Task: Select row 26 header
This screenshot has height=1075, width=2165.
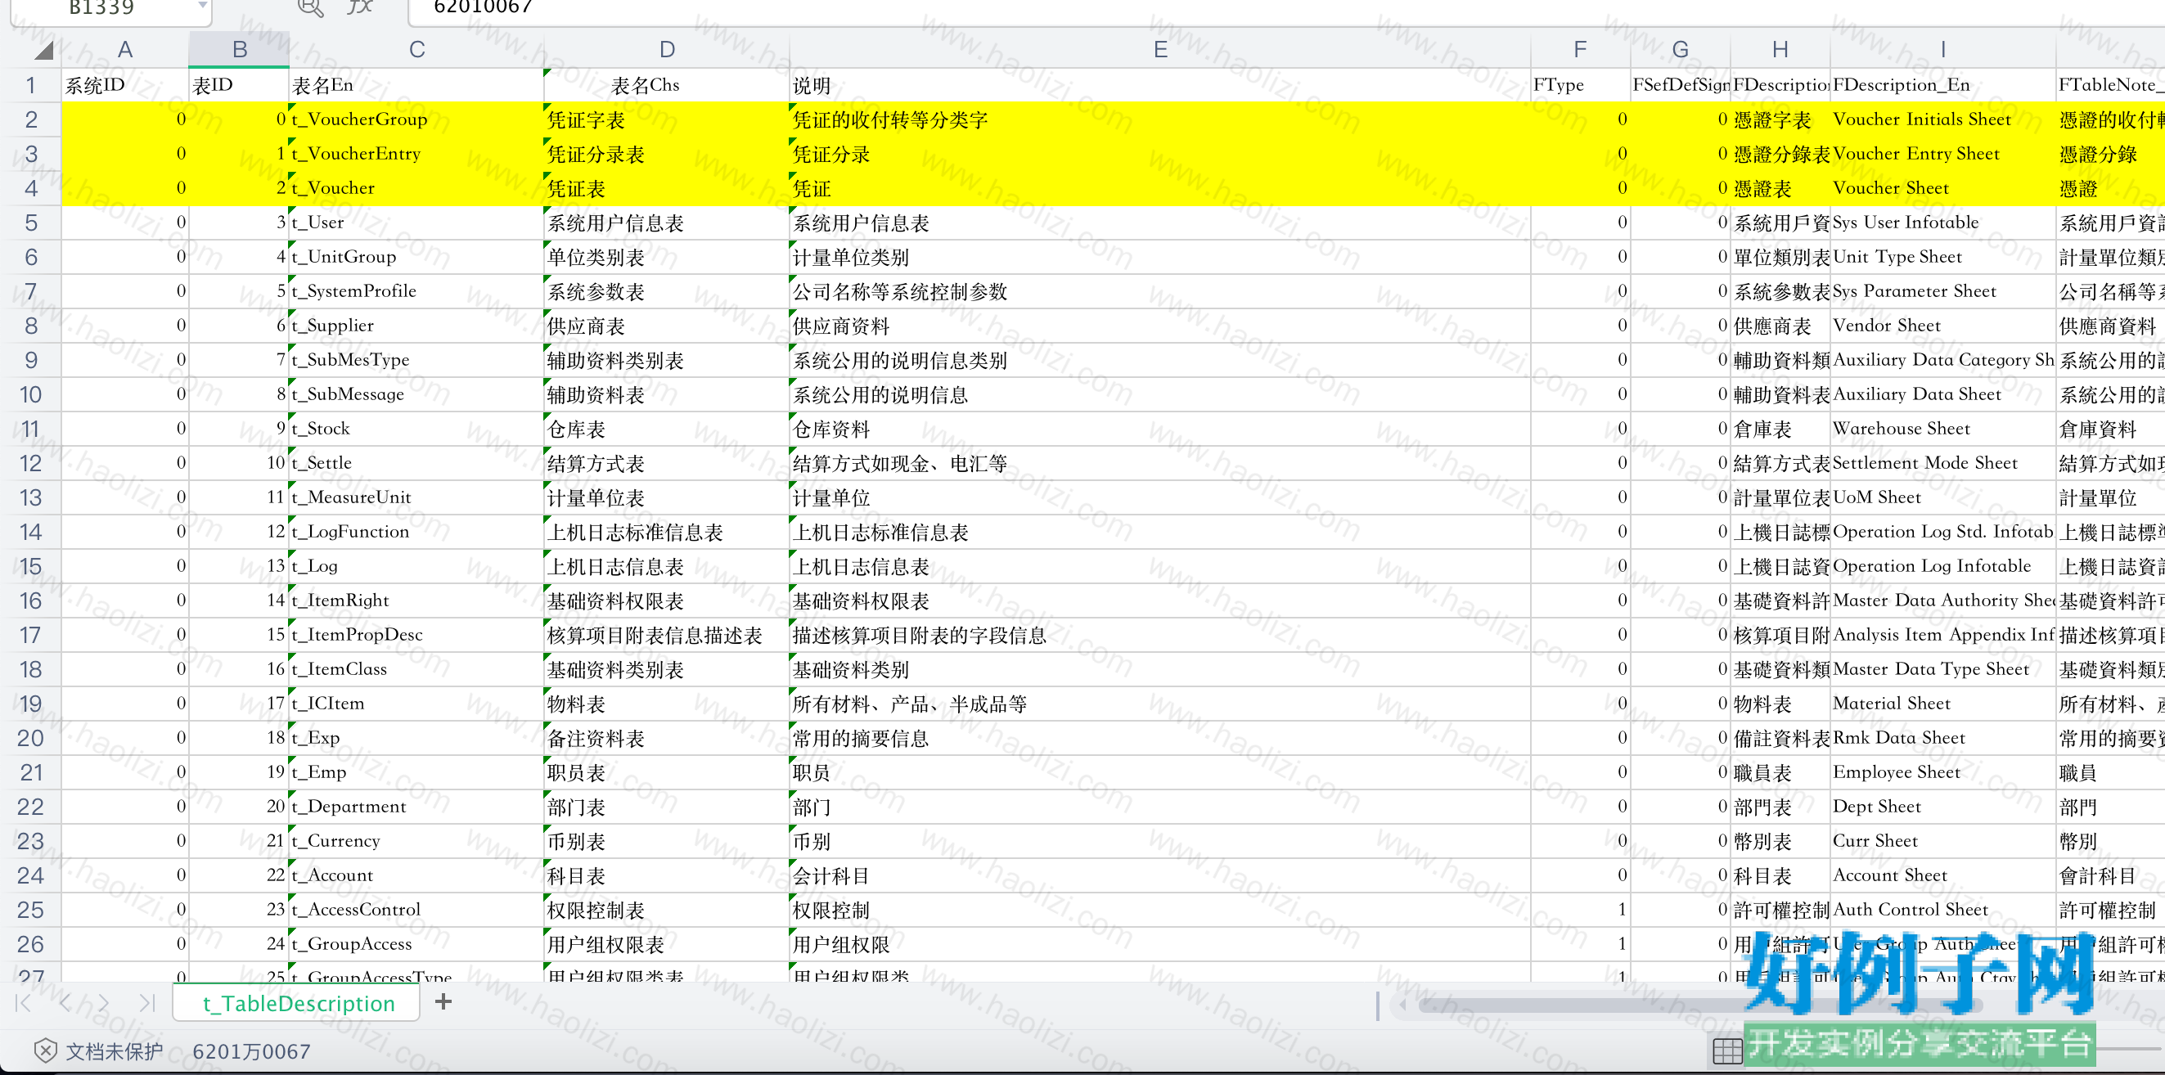Action: pos(30,944)
